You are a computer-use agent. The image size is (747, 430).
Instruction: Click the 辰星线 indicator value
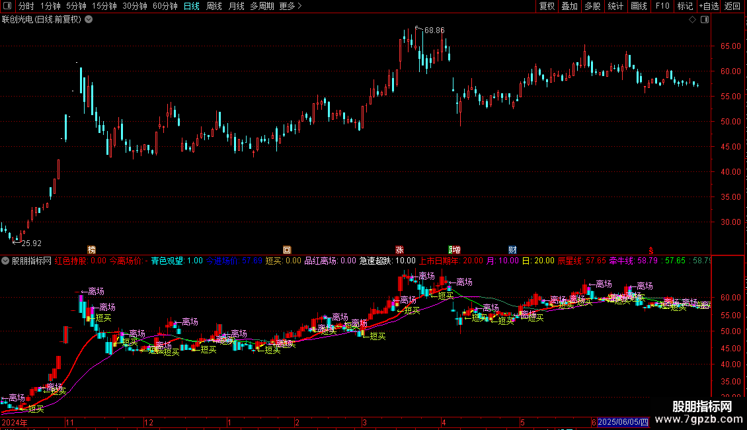pyautogui.click(x=582, y=261)
